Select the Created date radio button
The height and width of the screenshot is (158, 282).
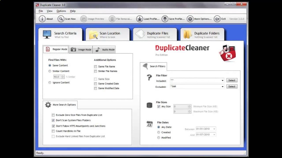coord(159,132)
